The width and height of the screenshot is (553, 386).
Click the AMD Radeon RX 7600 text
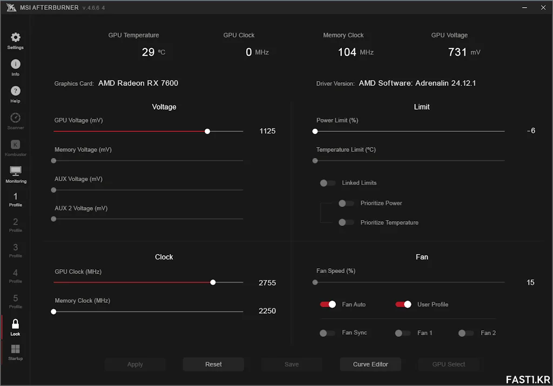click(x=138, y=83)
